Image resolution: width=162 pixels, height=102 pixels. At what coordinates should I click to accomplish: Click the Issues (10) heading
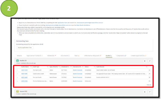coord(23,91)
